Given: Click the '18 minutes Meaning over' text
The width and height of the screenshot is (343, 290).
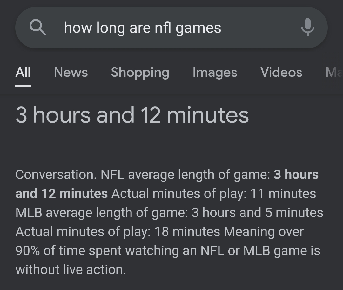Looking at the screenshot, I should (x=229, y=231).
